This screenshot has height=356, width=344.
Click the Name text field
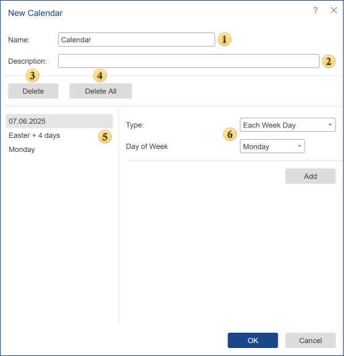click(137, 39)
